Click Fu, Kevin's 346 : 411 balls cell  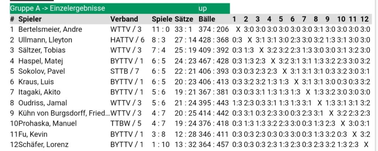(213, 134)
